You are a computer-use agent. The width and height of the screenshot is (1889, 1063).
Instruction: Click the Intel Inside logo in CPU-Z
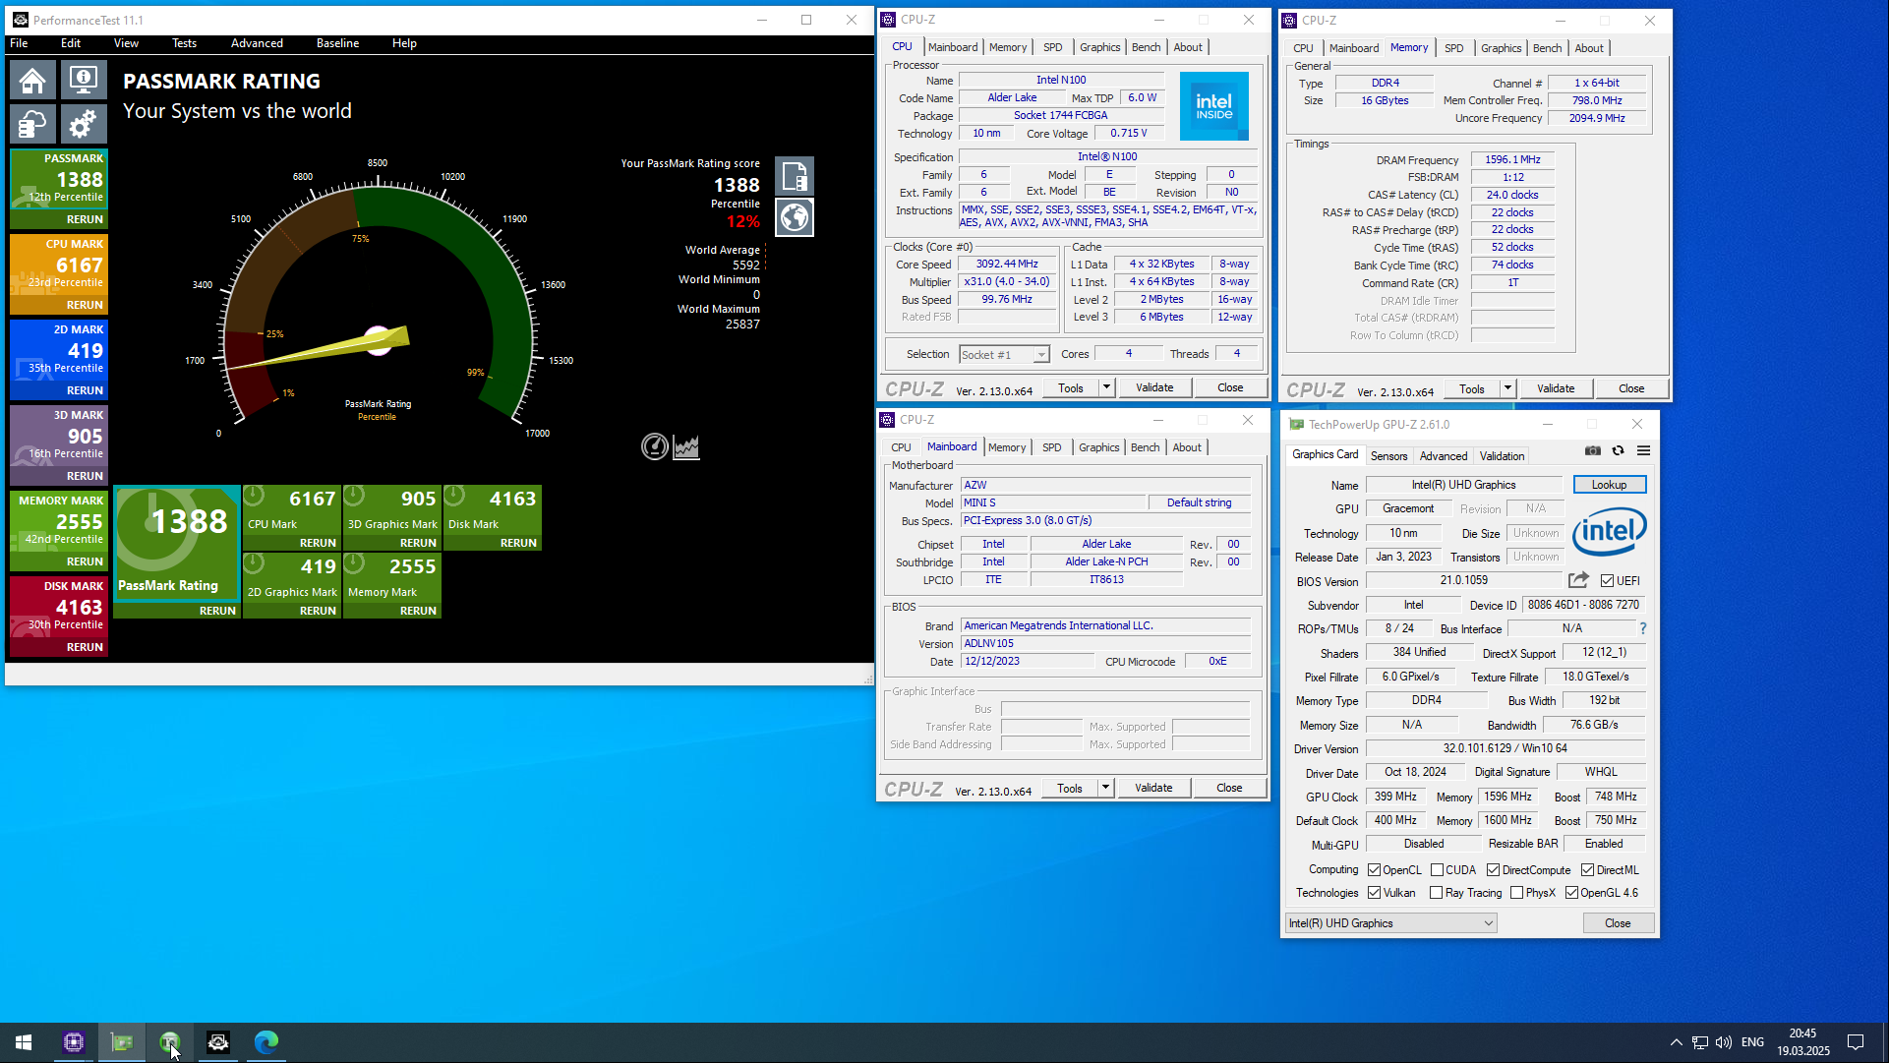click(1214, 106)
